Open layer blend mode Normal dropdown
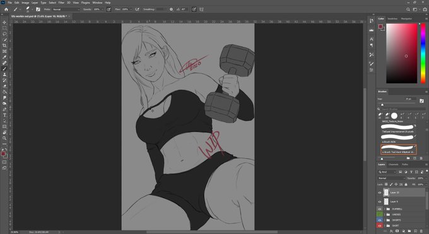The width and height of the screenshot is (429, 234). tap(391, 178)
